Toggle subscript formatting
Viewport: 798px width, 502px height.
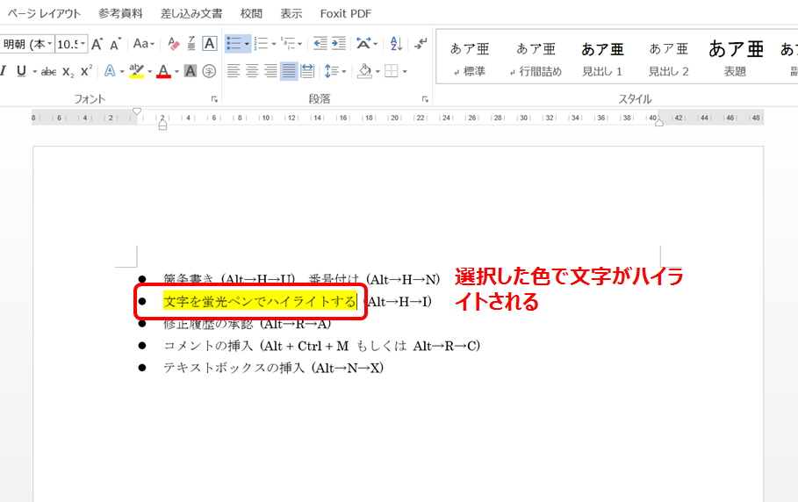[68, 71]
